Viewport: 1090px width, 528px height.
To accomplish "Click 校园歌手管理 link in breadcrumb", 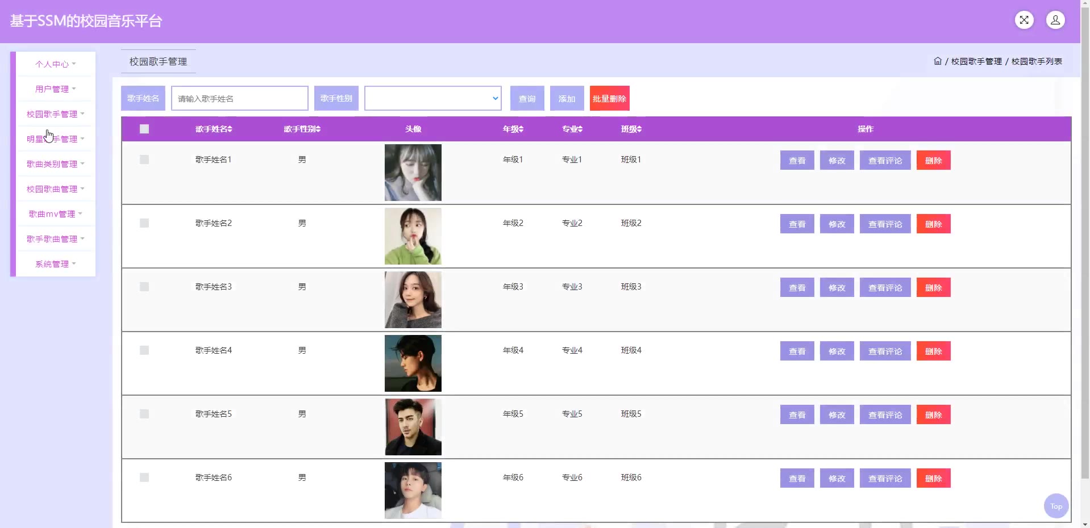I will 976,61.
